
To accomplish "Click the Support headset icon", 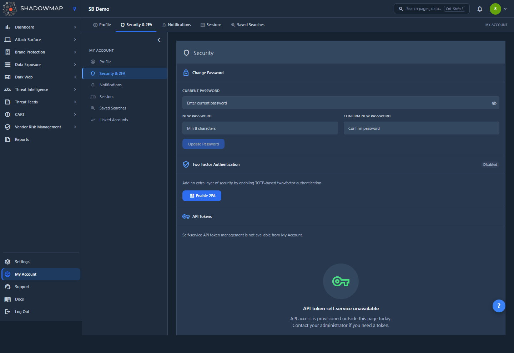I will [7, 287].
